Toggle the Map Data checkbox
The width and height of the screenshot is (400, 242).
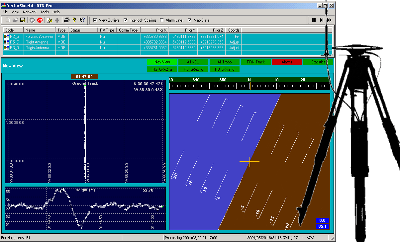click(190, 20)
